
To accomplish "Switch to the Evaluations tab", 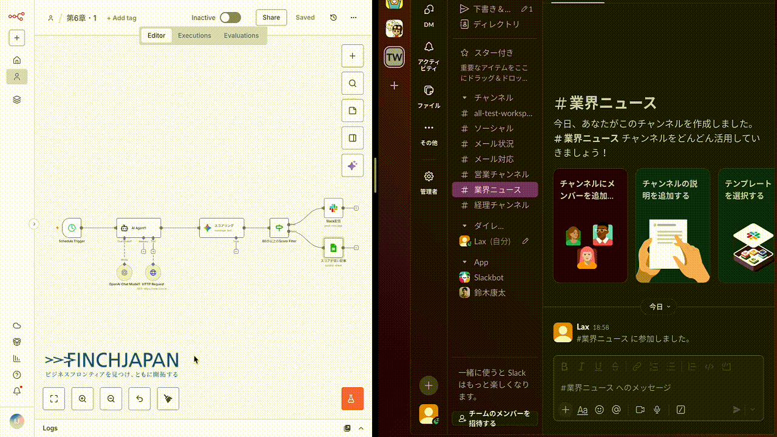I will (x=241, y=35).
